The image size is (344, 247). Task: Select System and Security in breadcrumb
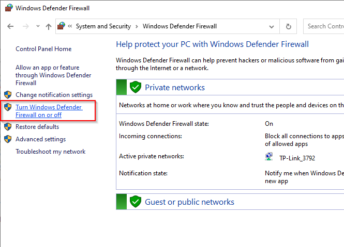tap(103, 26)
